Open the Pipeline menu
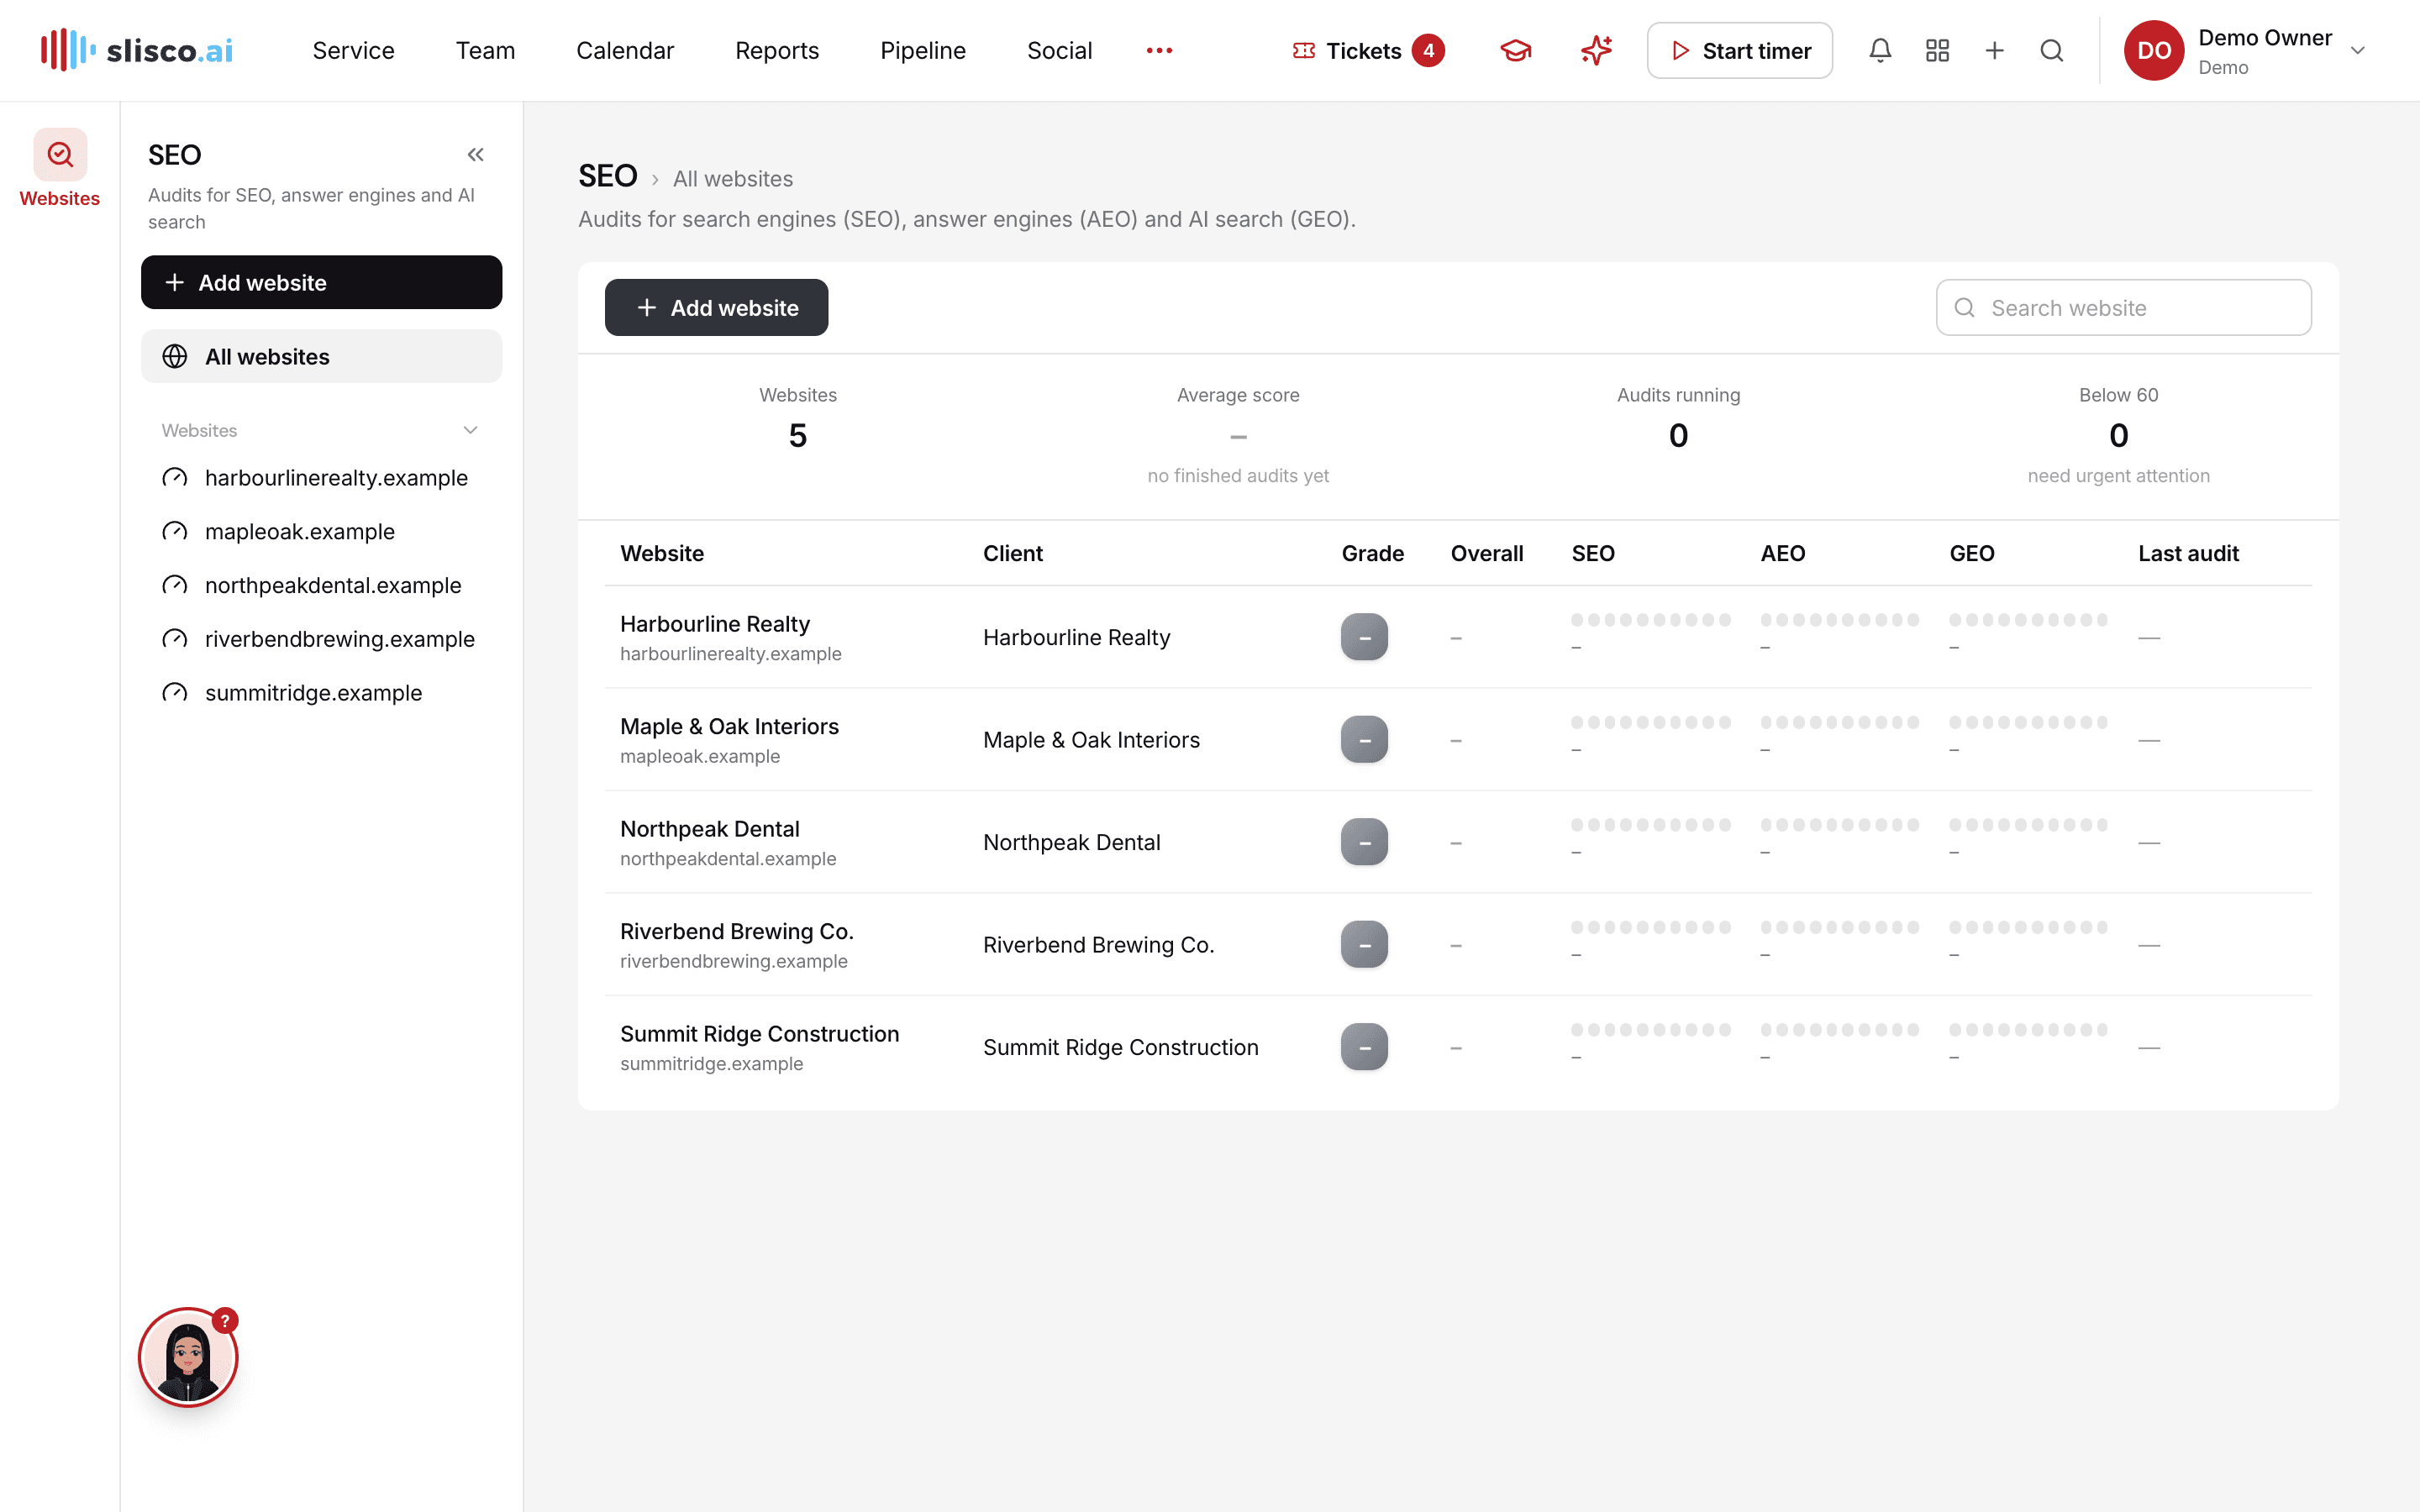Viewport: 2420px width, 1512px height. tap(923, 51)
